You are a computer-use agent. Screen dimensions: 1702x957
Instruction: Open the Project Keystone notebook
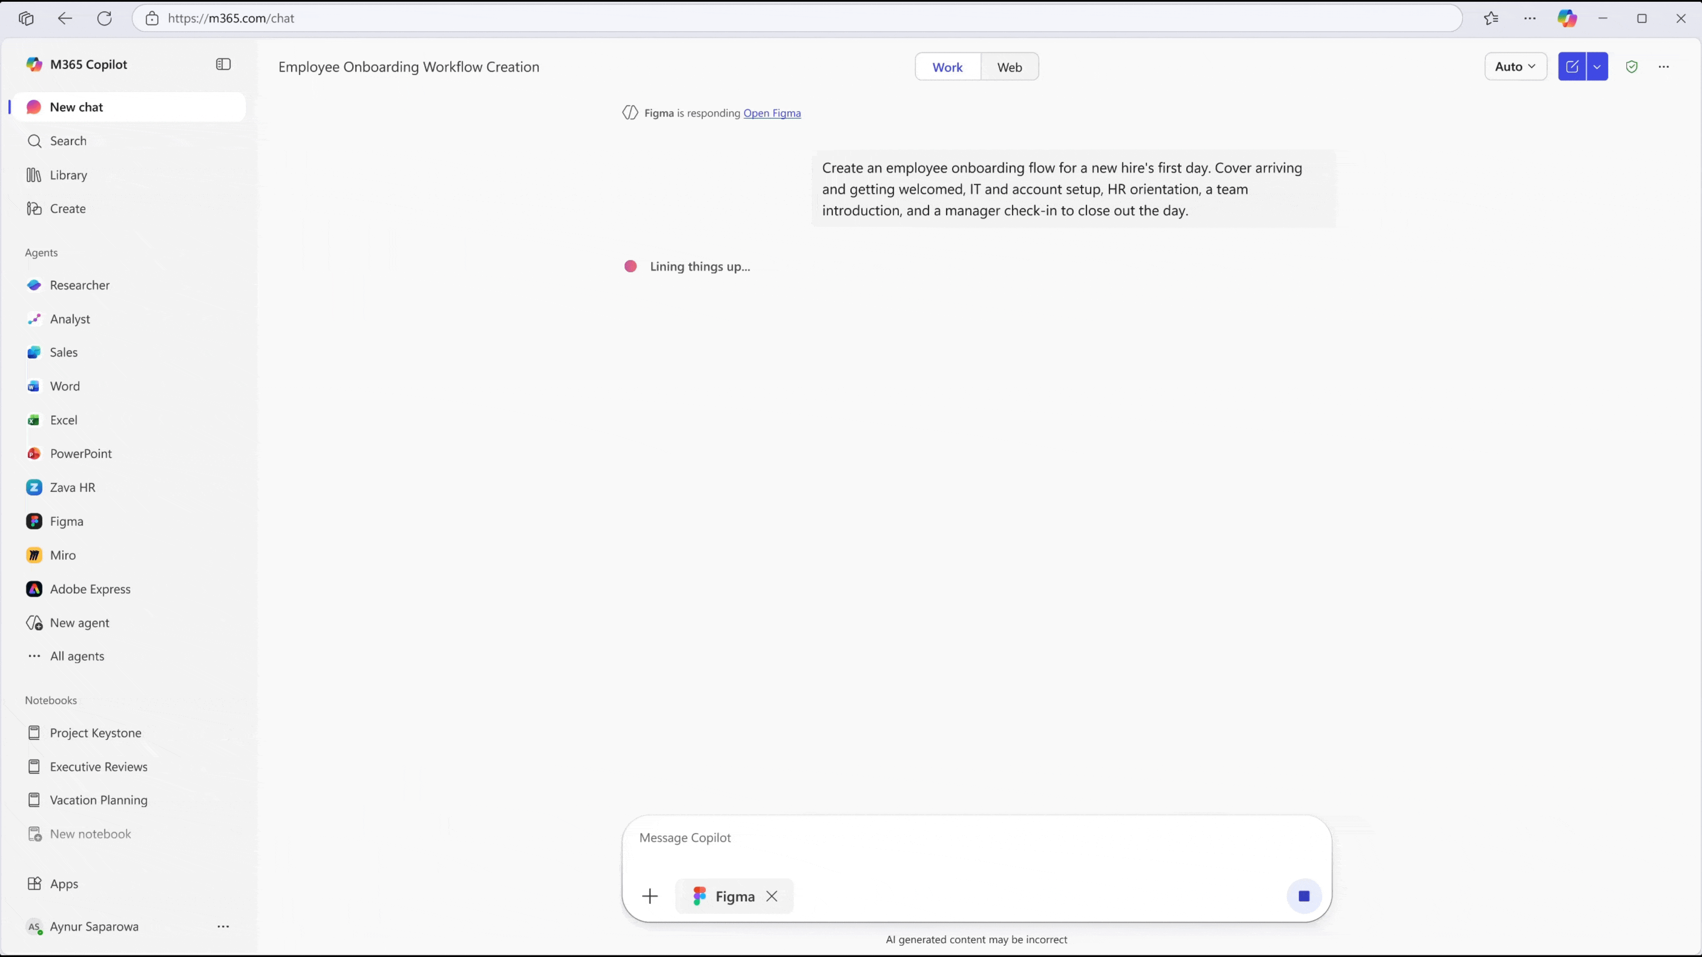[x=95, y=733]
